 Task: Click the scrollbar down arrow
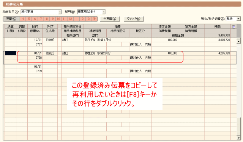[238, 138]
